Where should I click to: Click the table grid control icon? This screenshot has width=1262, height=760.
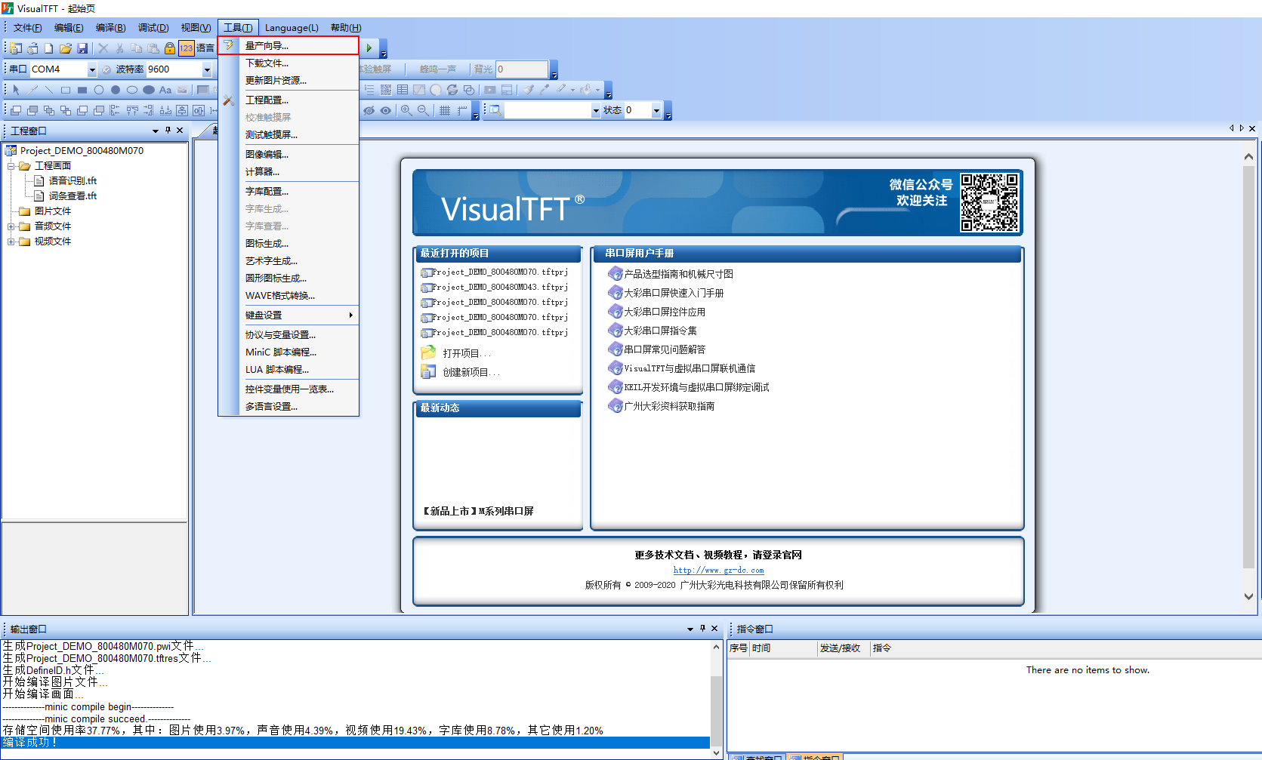403,90
